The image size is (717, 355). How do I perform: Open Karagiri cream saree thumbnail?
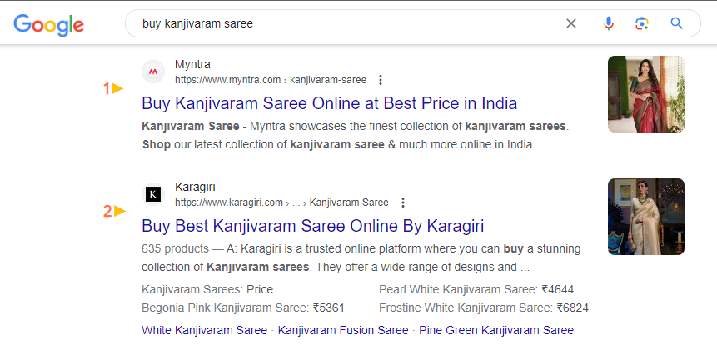645,217
